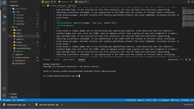The height and width of the screenshot is (109, 194).
Task: Open index.css file
Action: click(x=20, y=39)
